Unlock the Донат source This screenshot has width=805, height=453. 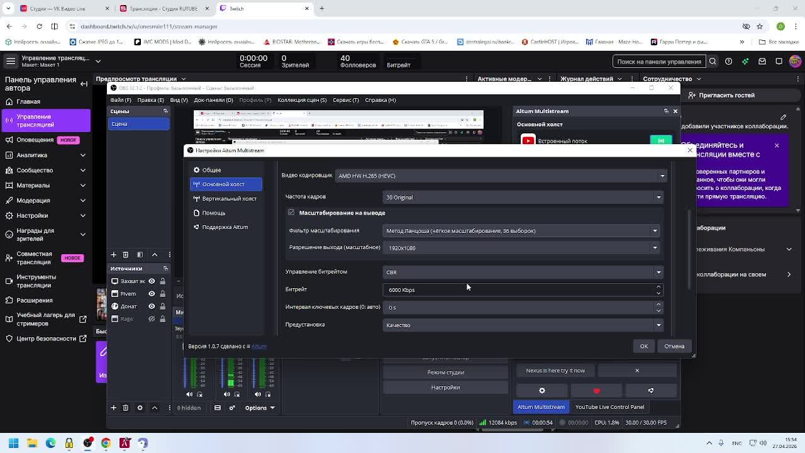click(x=162, y=306)
